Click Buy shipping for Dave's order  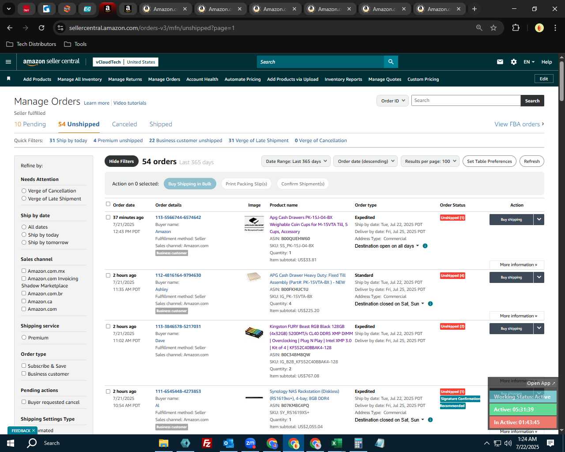[511, 328]
